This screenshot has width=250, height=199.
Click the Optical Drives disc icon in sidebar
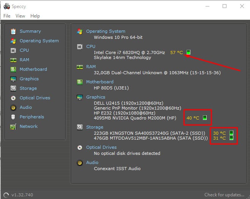13,98
